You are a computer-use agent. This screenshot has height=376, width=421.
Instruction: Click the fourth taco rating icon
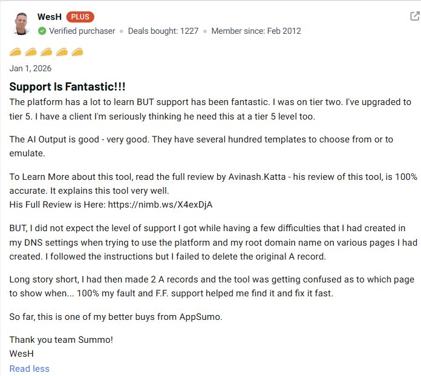(x=62, y=52)
